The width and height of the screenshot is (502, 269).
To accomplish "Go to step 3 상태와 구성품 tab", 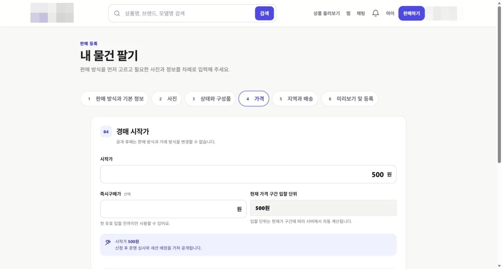I will pyautogui.click(x=210, y=99).
